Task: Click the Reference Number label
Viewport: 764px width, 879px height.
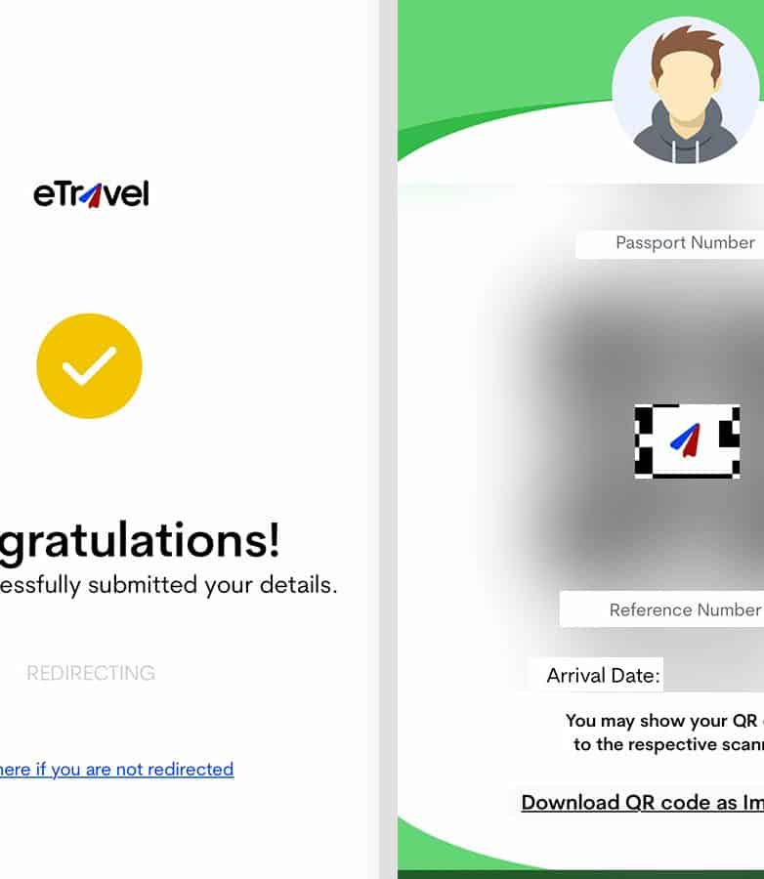Action: (x=685, y=609)
